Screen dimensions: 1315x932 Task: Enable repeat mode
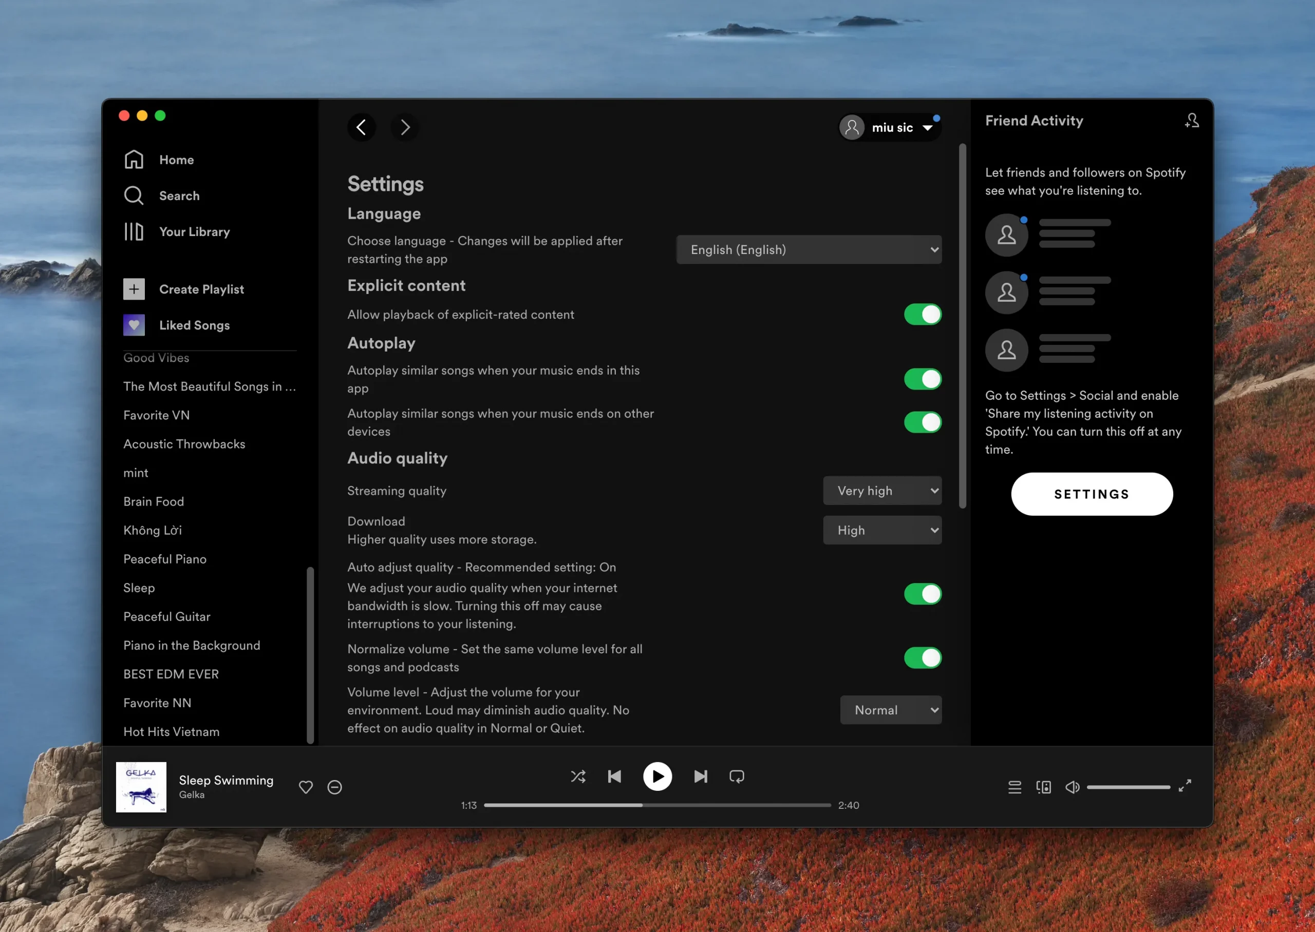[x=737, y=776]
